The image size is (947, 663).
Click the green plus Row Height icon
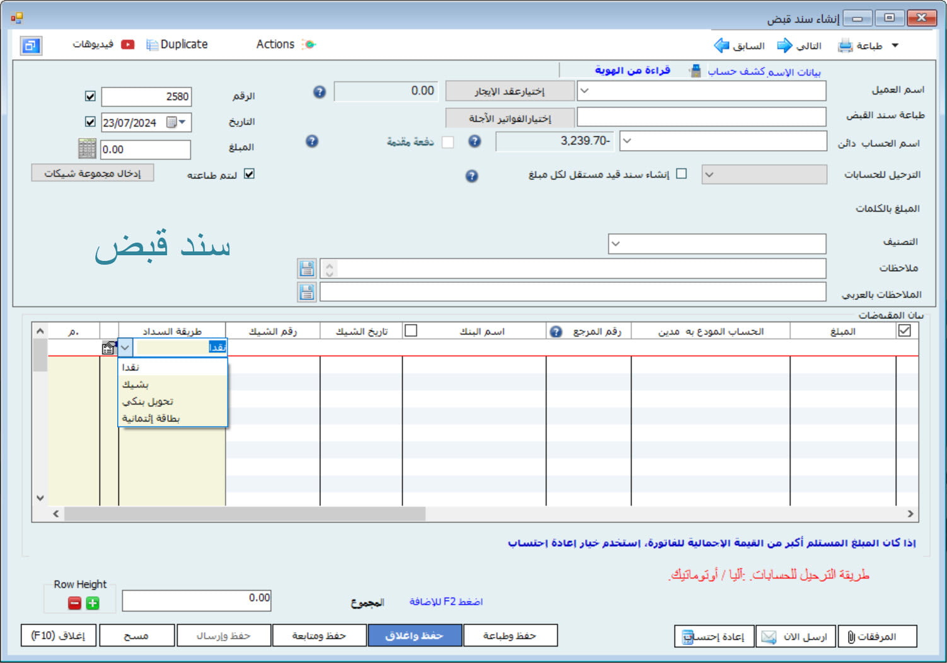[93, 603]
